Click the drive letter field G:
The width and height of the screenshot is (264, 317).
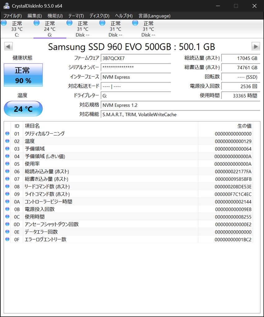pyautogui.click(x=136, y=96)
